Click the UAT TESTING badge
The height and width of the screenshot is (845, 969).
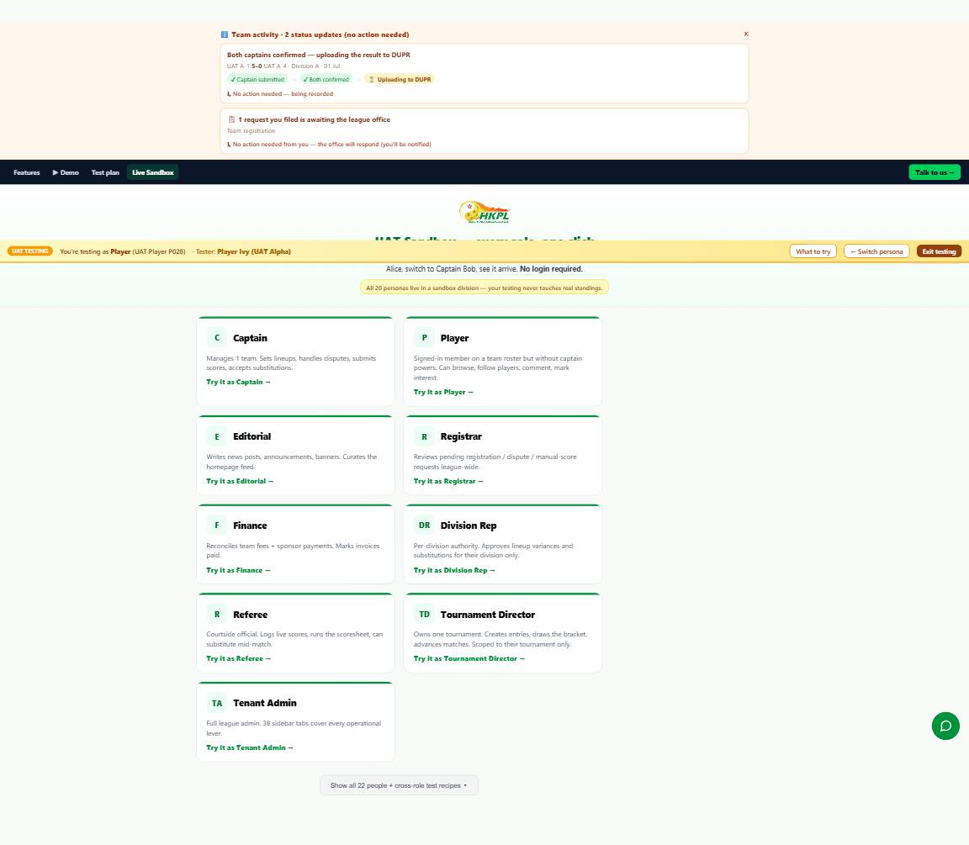click(x=29, y=251)
